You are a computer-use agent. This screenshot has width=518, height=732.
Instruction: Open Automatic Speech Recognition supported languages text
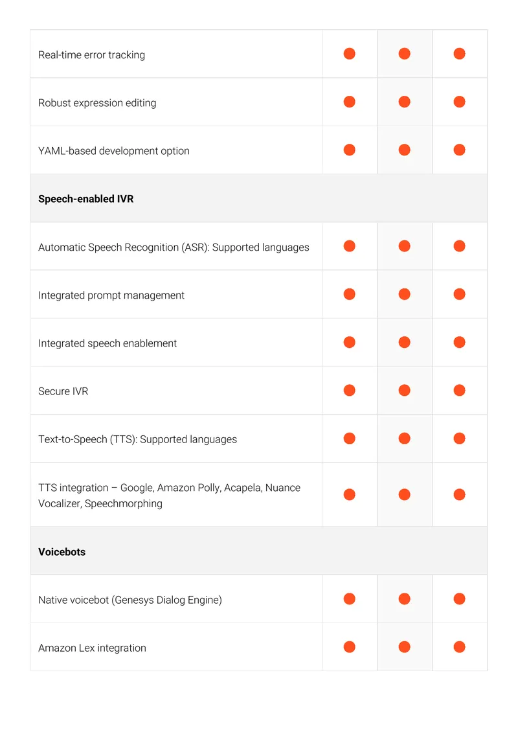[174, 247]
